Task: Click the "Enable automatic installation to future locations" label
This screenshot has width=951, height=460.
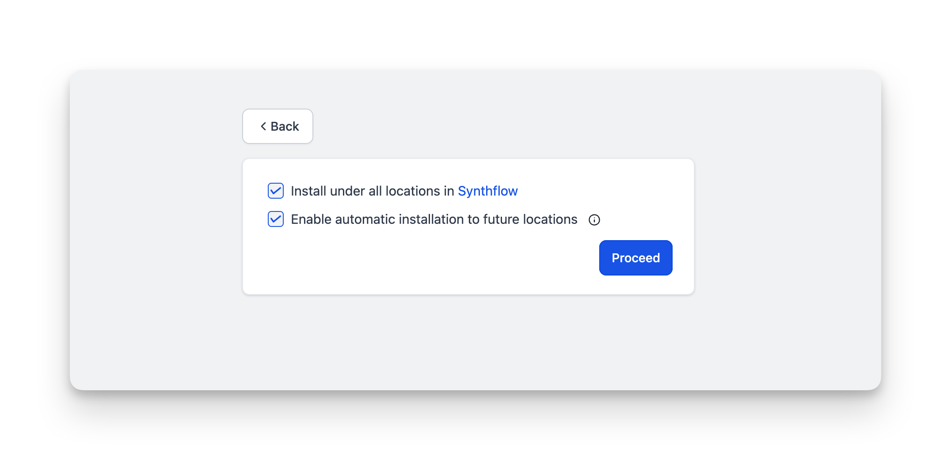Action: [434, 219]
